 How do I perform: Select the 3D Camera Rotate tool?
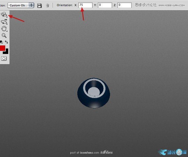[x=4, y=22]
